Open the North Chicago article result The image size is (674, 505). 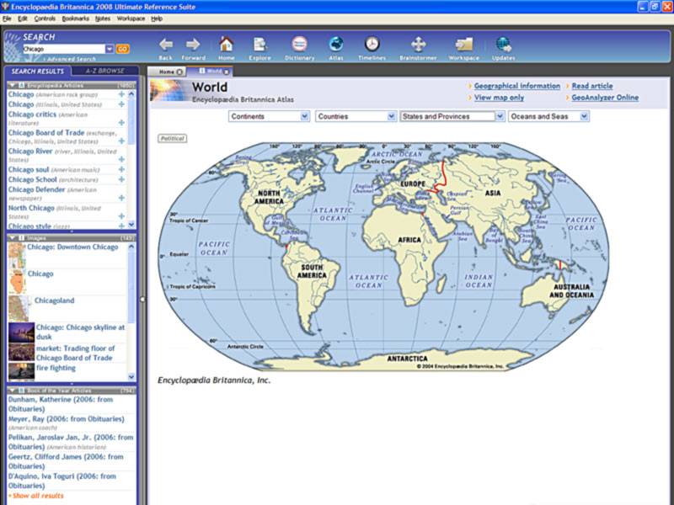click(x=31, y=208)
